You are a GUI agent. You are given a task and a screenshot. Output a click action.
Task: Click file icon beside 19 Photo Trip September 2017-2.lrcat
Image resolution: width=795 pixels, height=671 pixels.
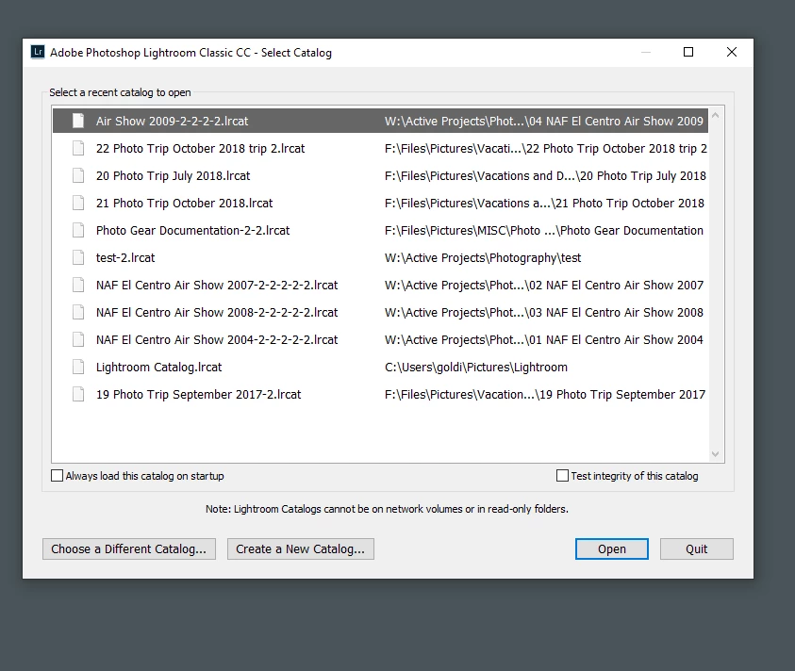point(78,394)
